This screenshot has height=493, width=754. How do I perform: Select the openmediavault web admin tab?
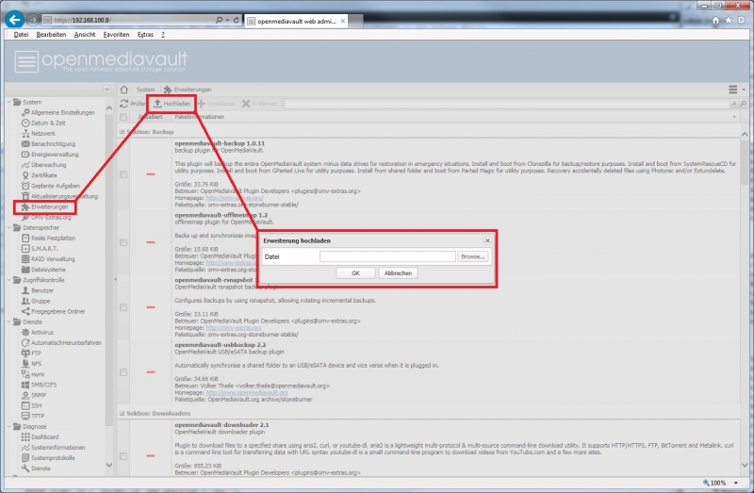pos(296,21)
